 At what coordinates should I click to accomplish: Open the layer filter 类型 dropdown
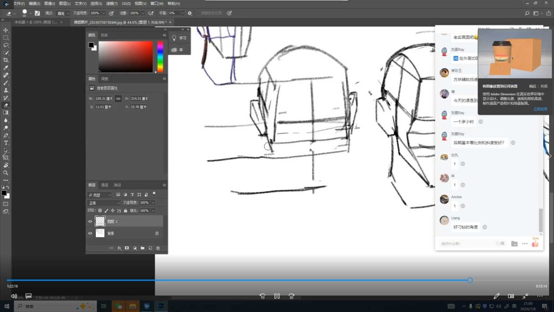(100, 194)
